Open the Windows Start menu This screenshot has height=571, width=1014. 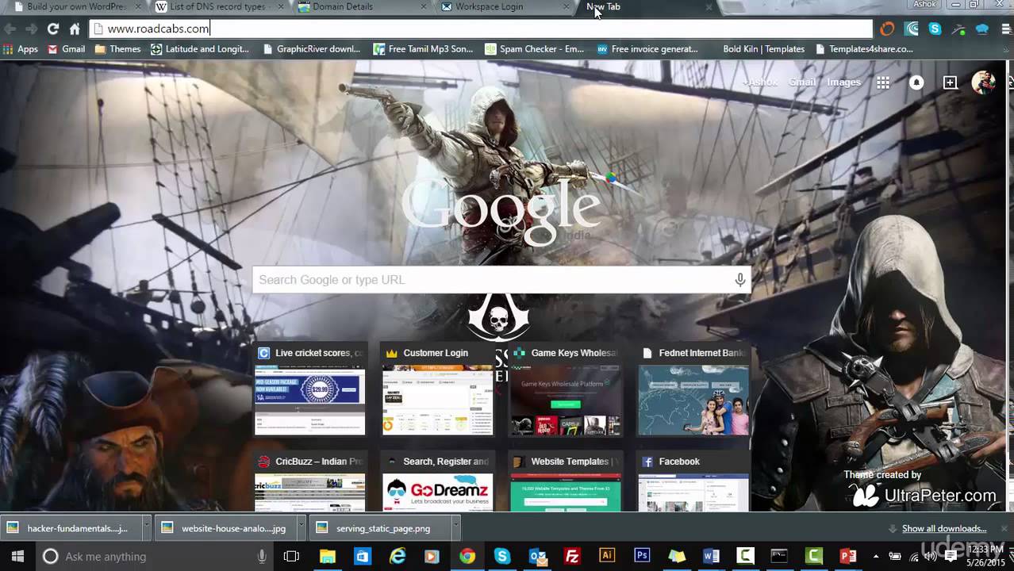point(17,557)
